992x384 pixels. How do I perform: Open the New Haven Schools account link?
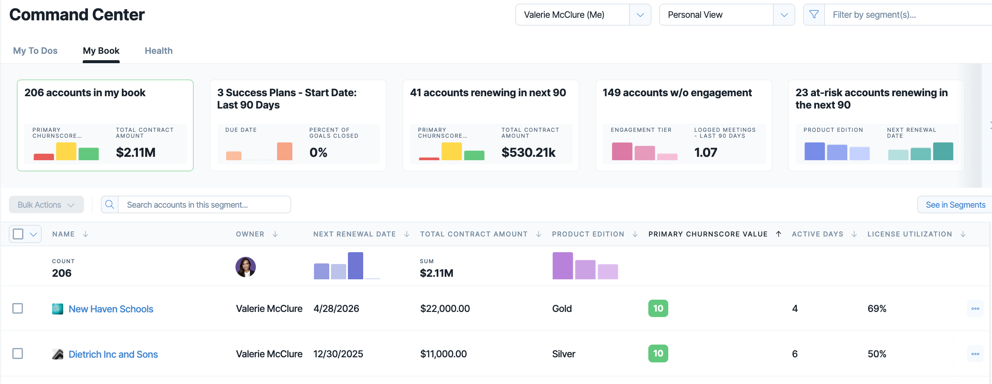click(111, 309)
